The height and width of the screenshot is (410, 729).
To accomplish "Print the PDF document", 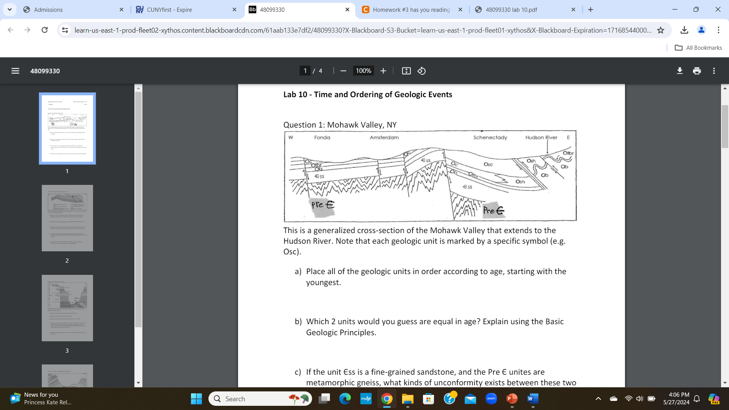I will (697, 71).
